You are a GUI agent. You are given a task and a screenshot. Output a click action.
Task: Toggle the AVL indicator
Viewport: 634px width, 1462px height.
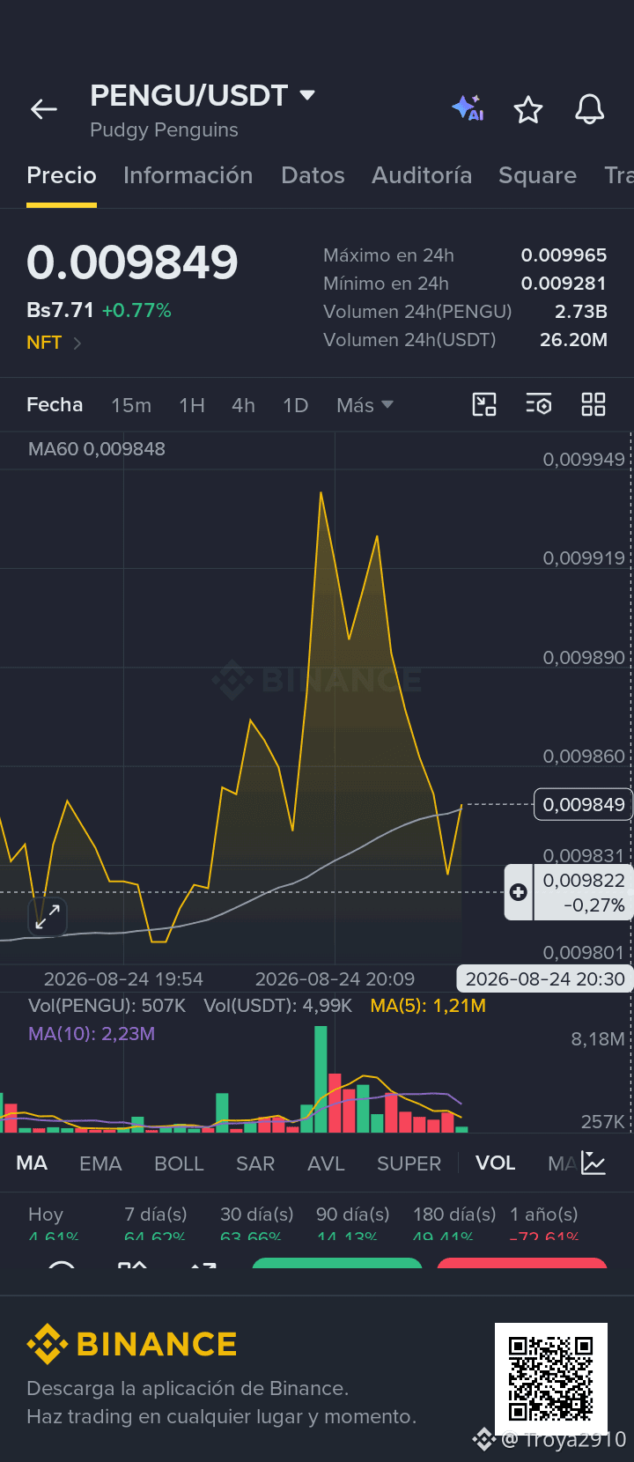326,1163
